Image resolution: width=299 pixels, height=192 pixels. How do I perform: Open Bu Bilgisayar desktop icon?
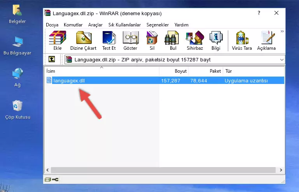(x=17, y=45)
